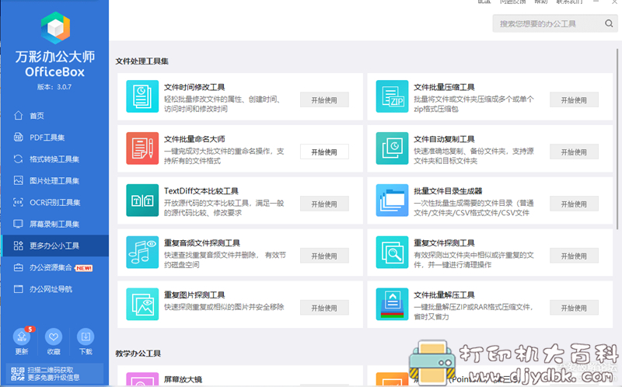622x387 pixels.
Task: Click the 重复文件探测工具 title text
Action: click(x=444, y=243)
